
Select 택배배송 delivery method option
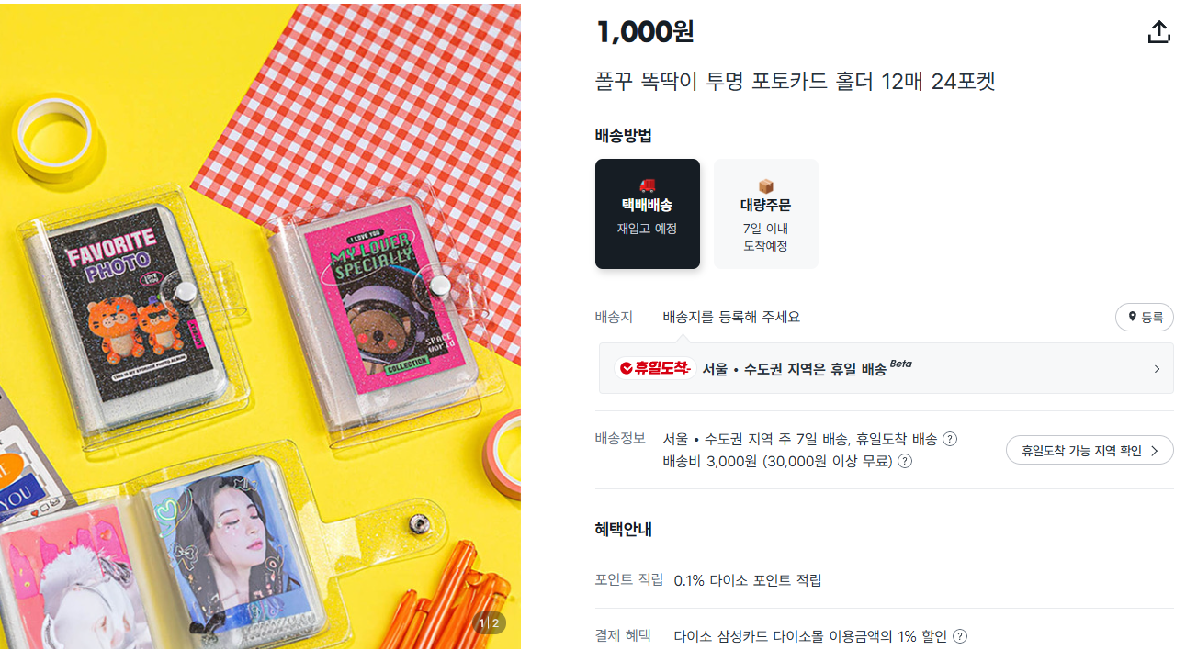click(x=648, y=214)
